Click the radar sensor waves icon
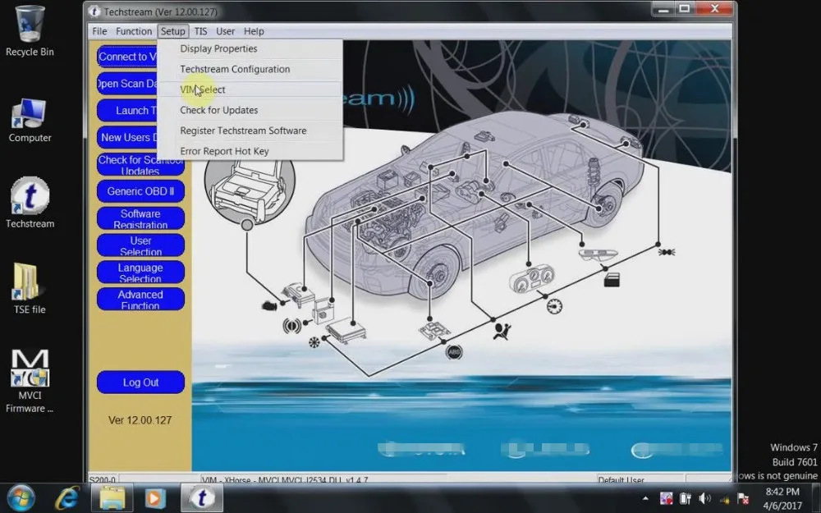This screenshot has height=513, width=821. point(291,326)
